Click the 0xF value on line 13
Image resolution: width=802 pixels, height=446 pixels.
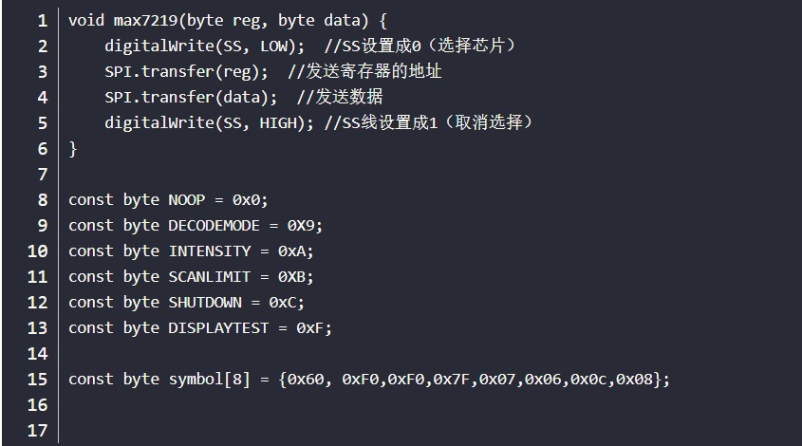pos(309,327)
